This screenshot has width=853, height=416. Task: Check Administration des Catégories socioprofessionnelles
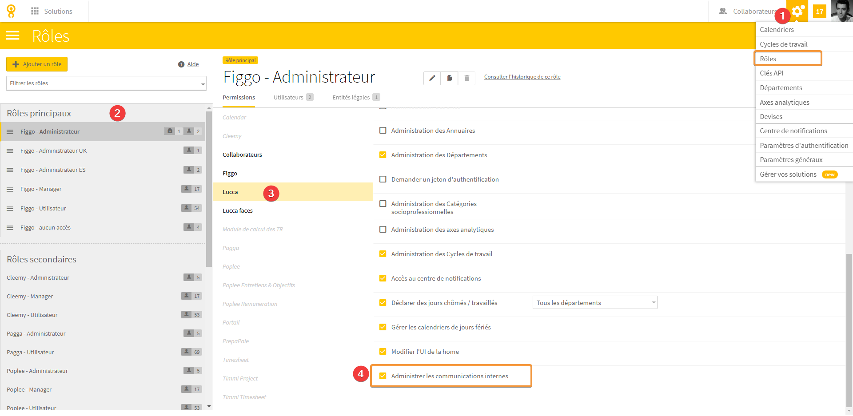383,204
